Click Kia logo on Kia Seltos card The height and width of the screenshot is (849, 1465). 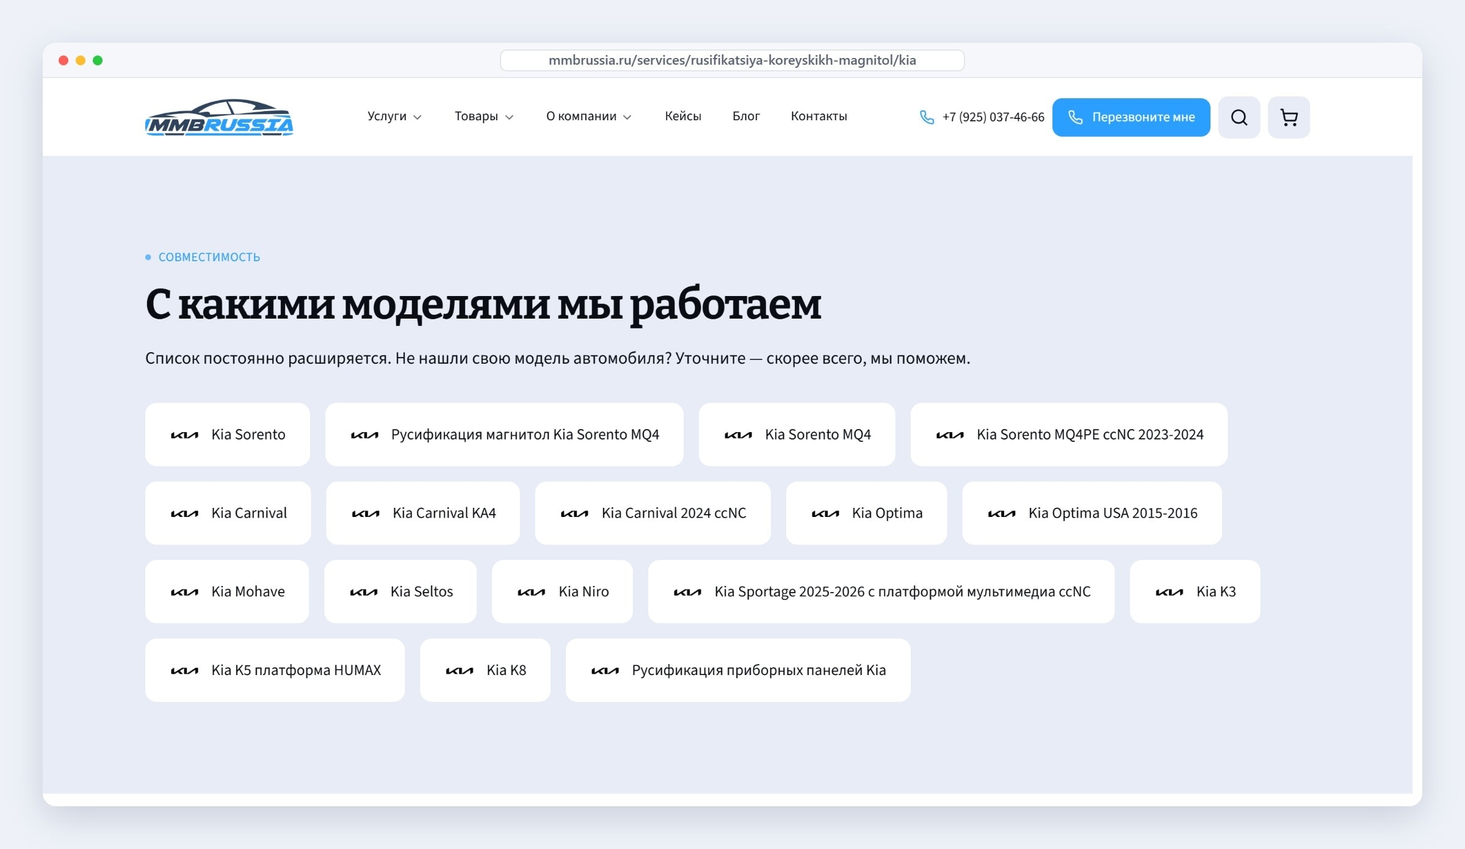point(364,592)
